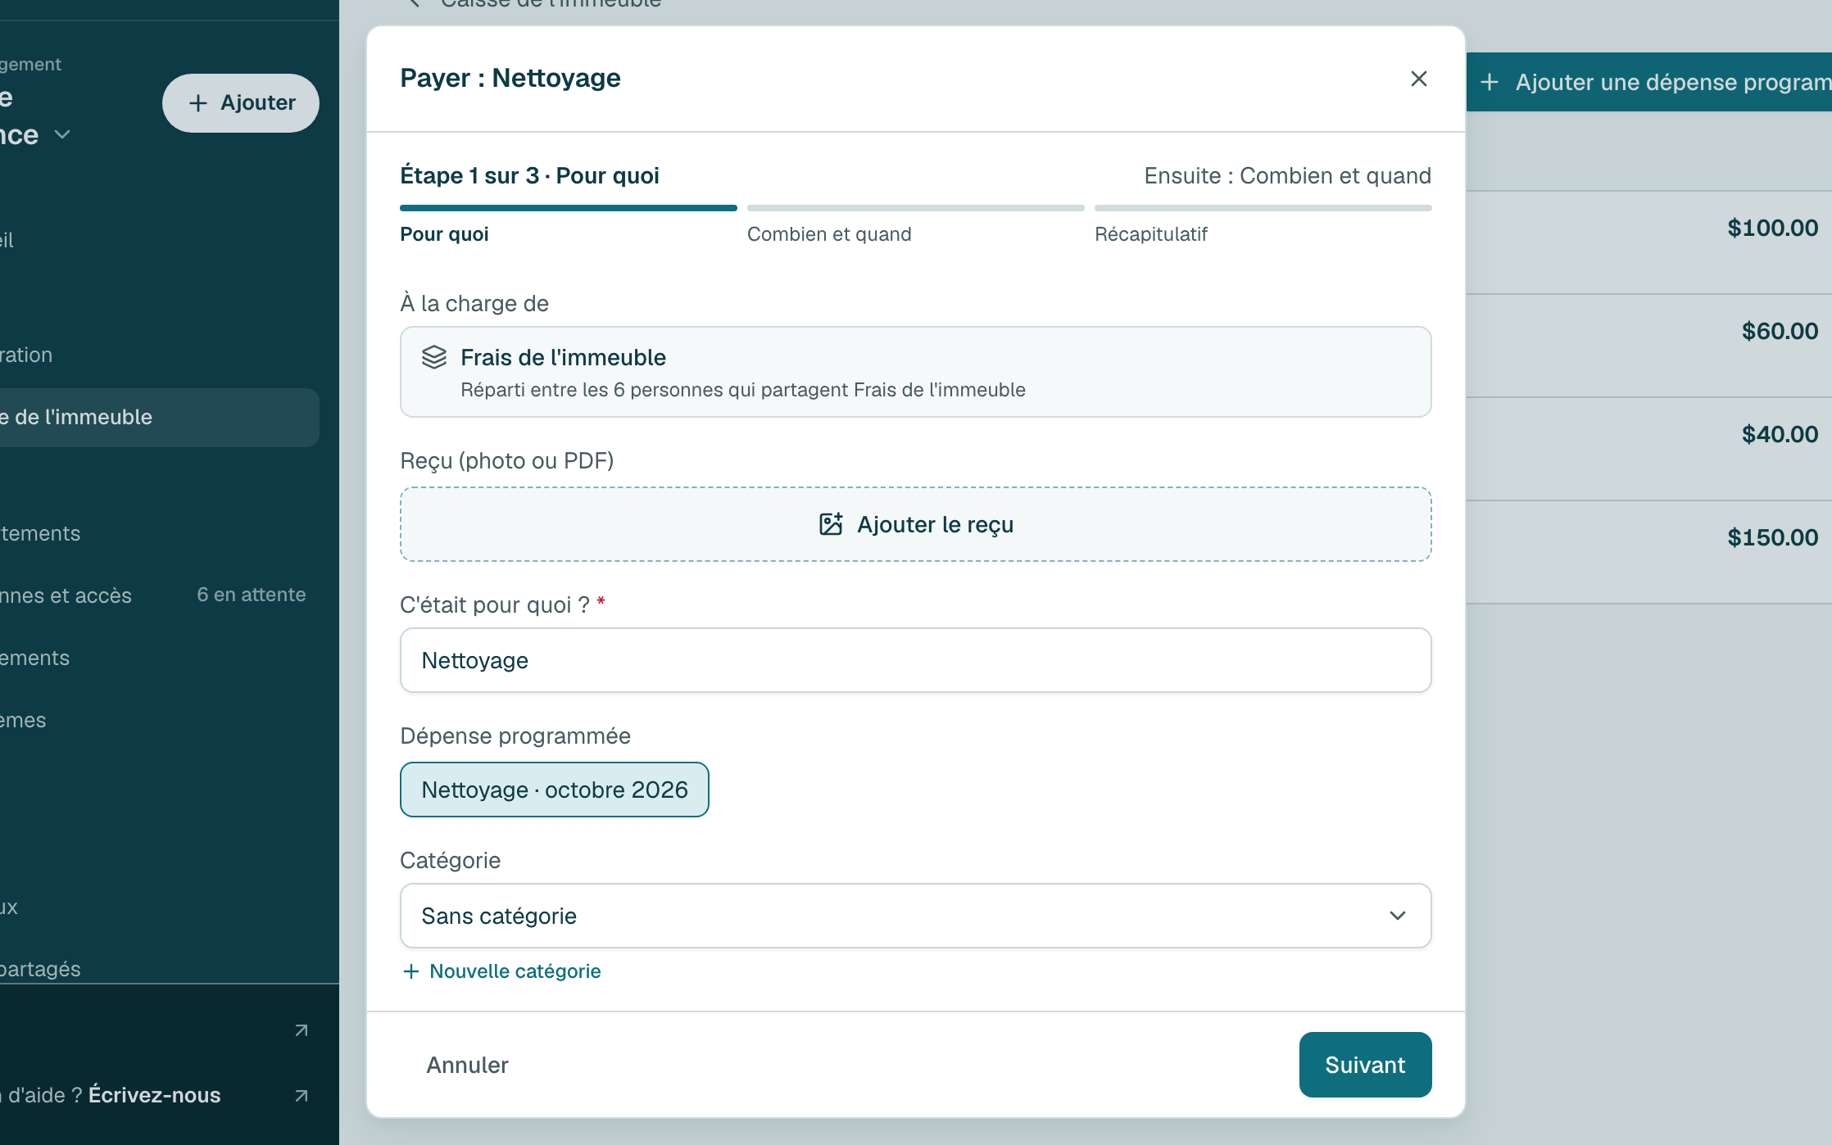
Task: Close the Payer : Nettoyage dialog
Action: click(x=1419, y=79)
